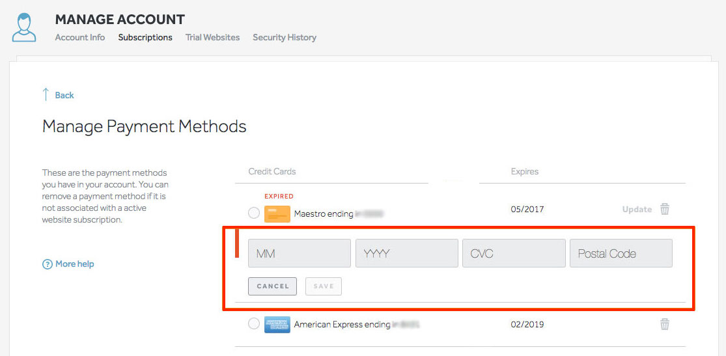Open the More help link
The height and width of the screenshot is (356, 726).
click(x=74, y=264)
